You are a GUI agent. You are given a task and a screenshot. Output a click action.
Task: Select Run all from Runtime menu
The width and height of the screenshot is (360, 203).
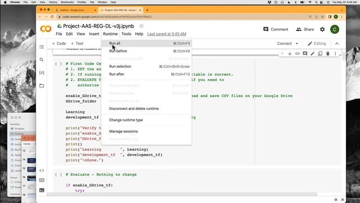(x=146, y=43)
